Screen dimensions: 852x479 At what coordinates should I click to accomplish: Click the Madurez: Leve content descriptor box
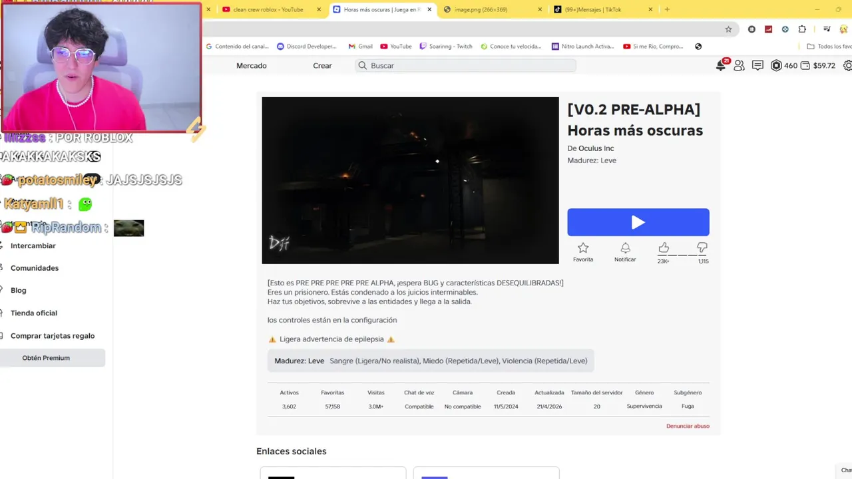[431, 361]
